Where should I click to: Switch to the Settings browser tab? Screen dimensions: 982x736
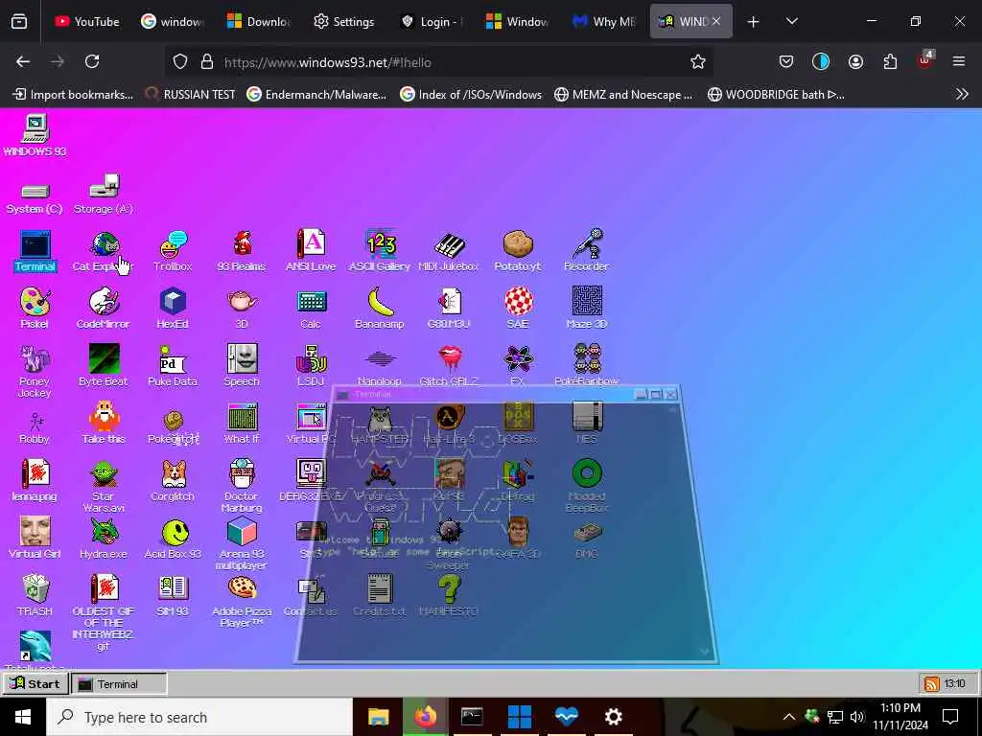(x=343, y=21)
